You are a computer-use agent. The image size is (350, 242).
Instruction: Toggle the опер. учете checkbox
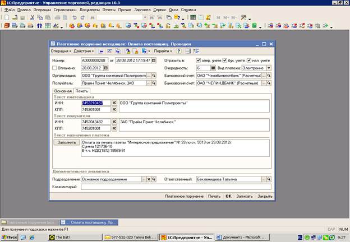click(x=199, y=60)
